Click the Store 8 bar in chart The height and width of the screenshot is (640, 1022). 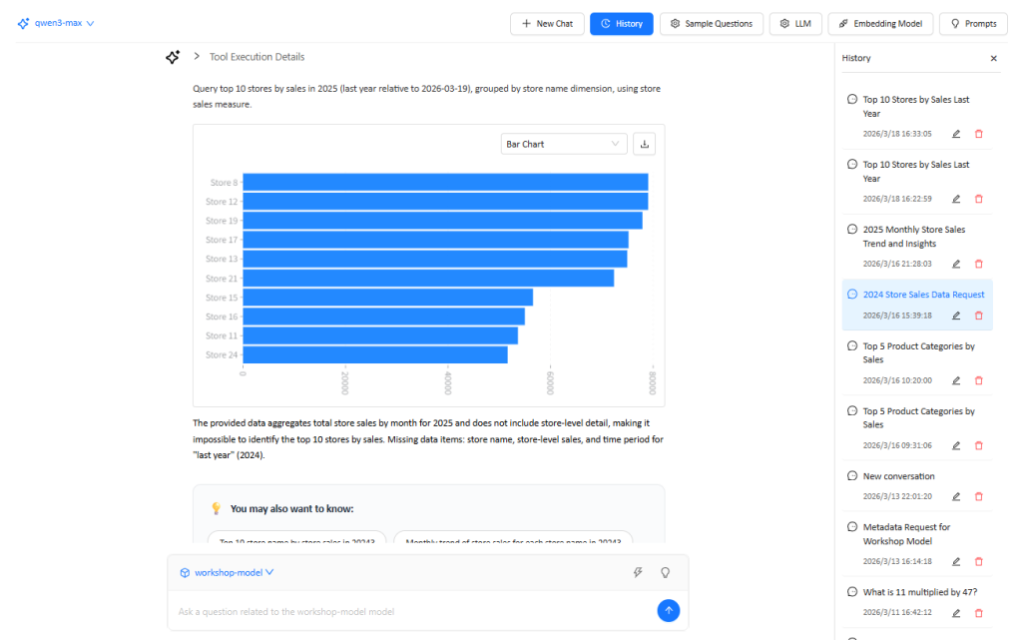[445, 182]
